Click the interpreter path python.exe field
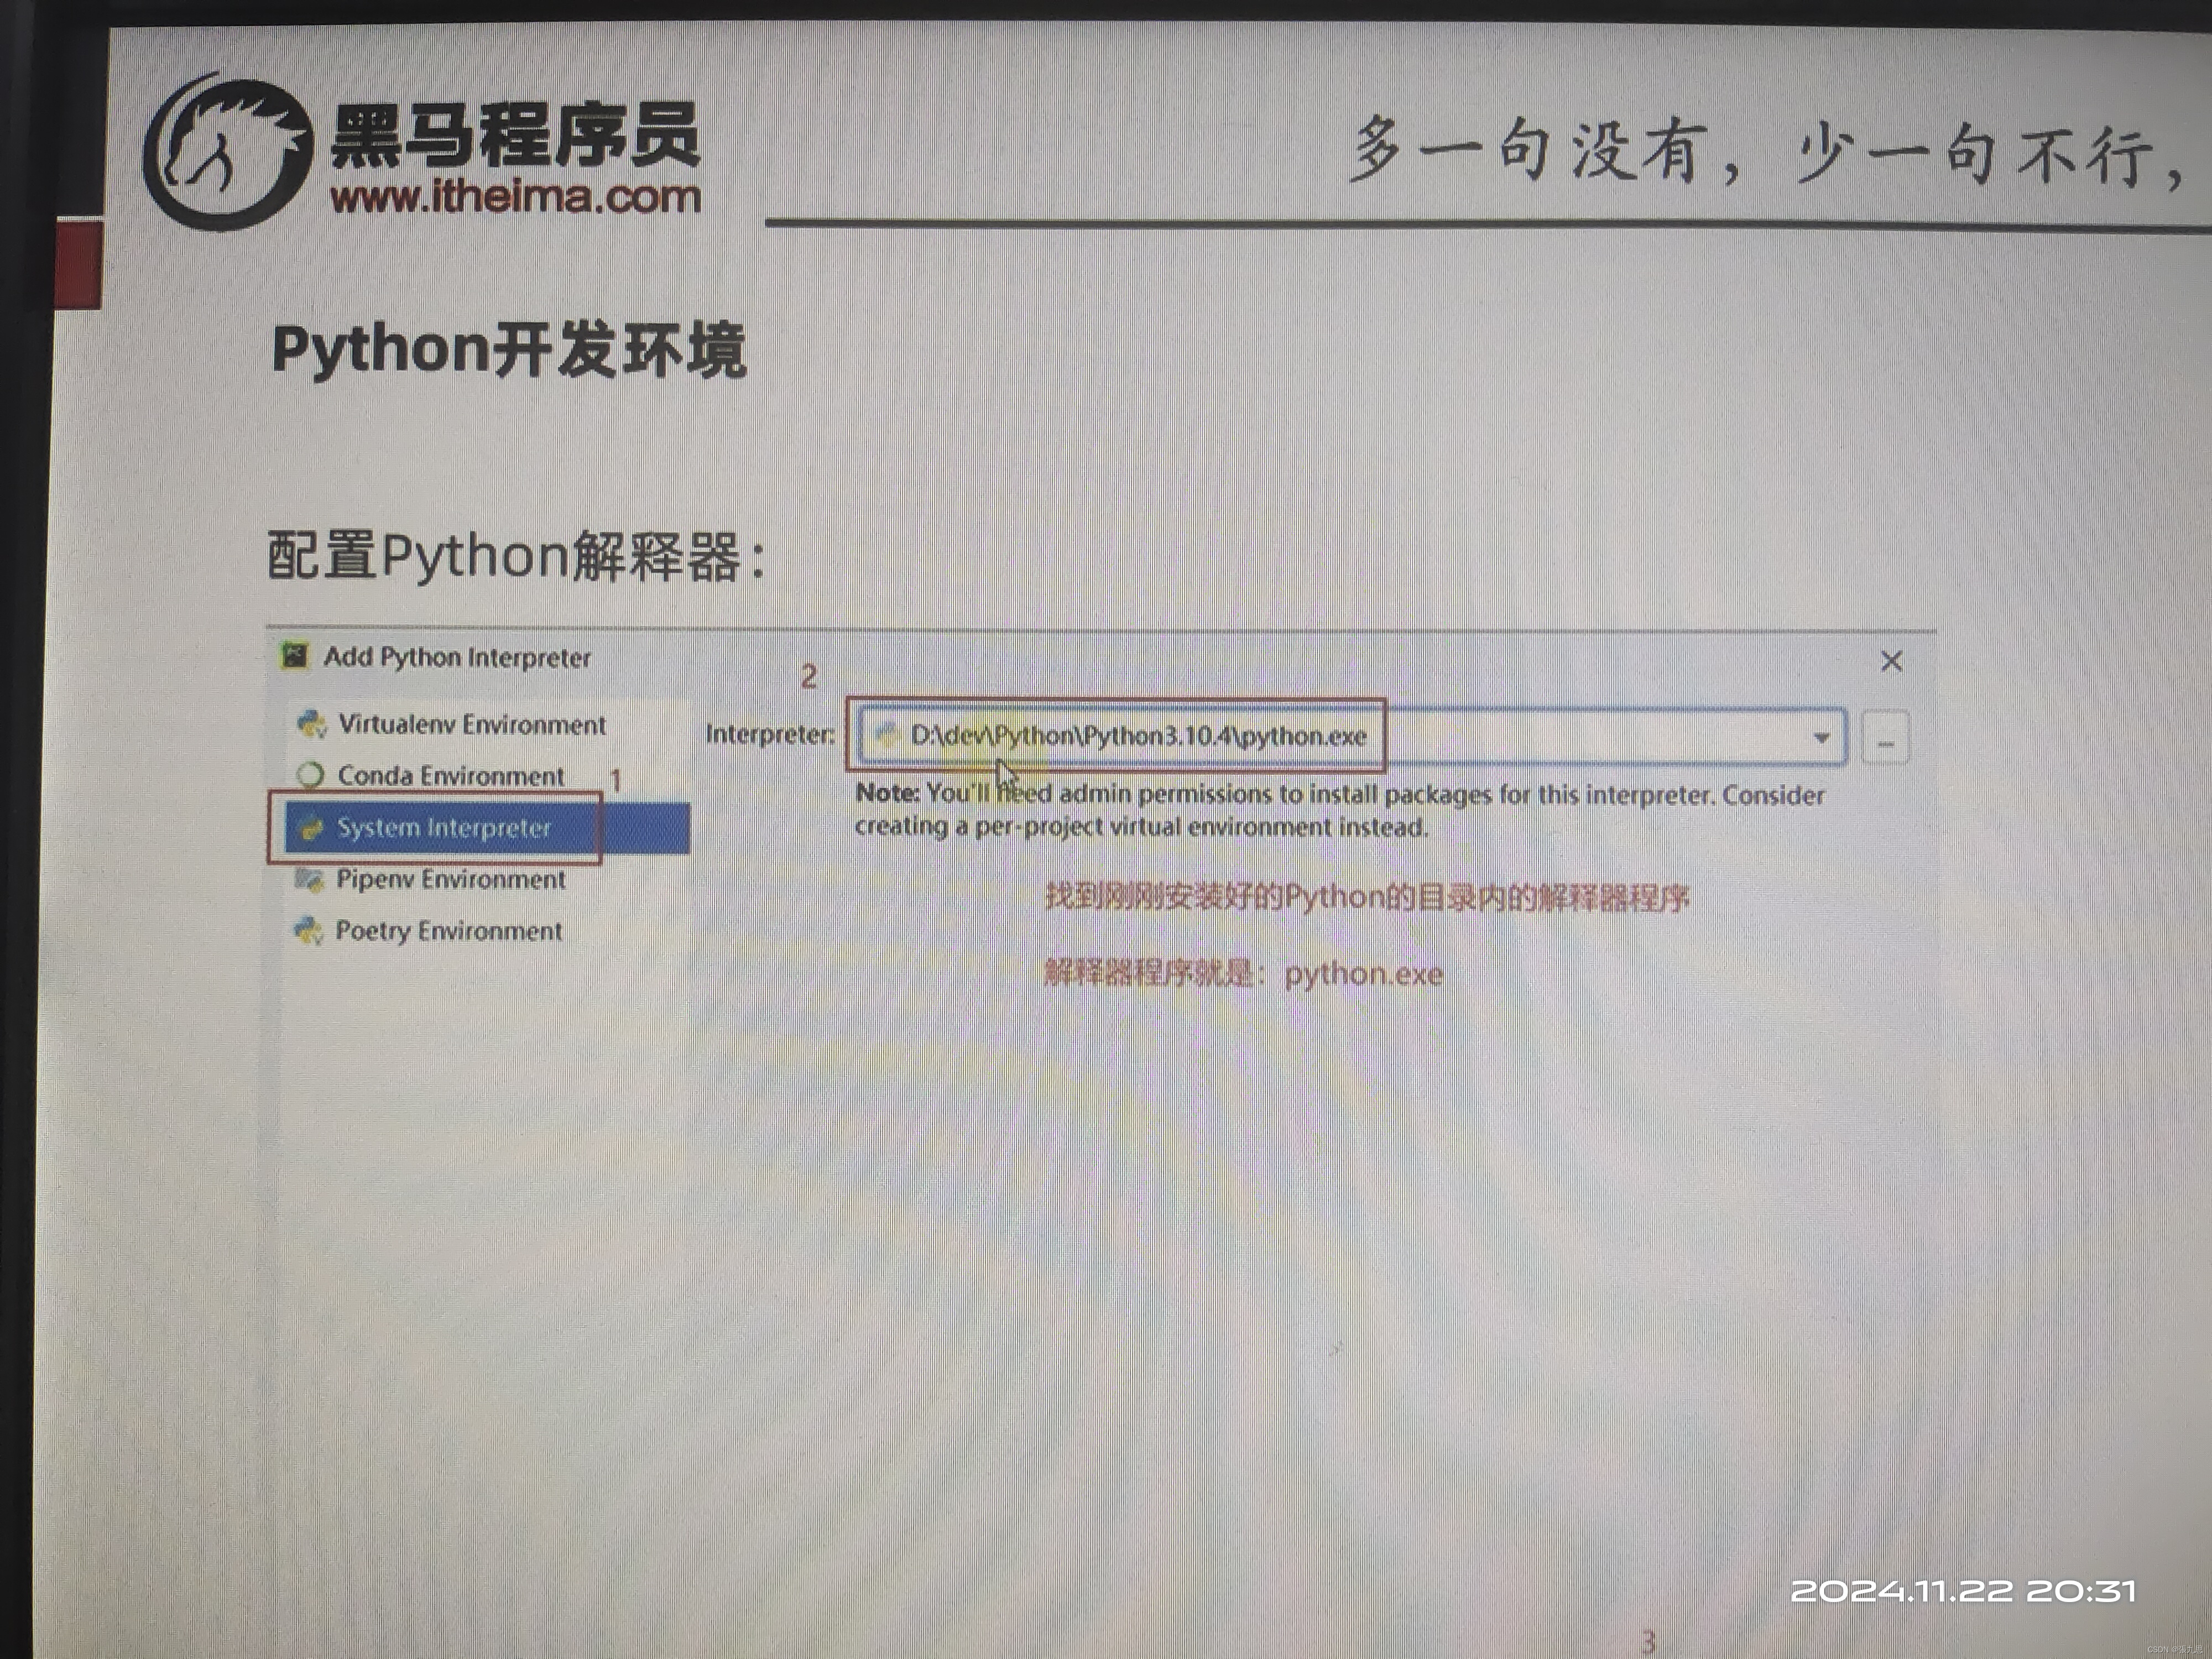Viewport: 2212px width, 1659px height. [x=1137, y=736]
